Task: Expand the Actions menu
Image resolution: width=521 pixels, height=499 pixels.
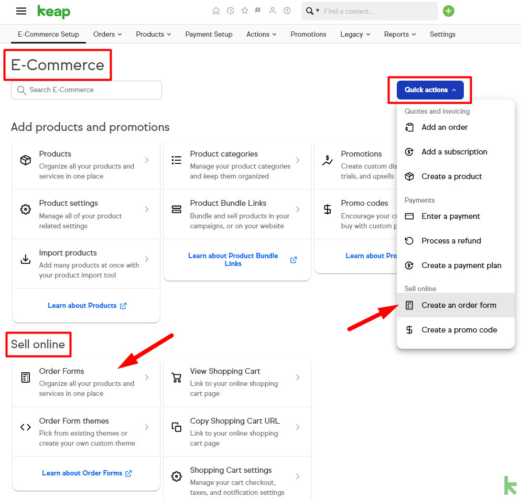Action: point(262,34)
